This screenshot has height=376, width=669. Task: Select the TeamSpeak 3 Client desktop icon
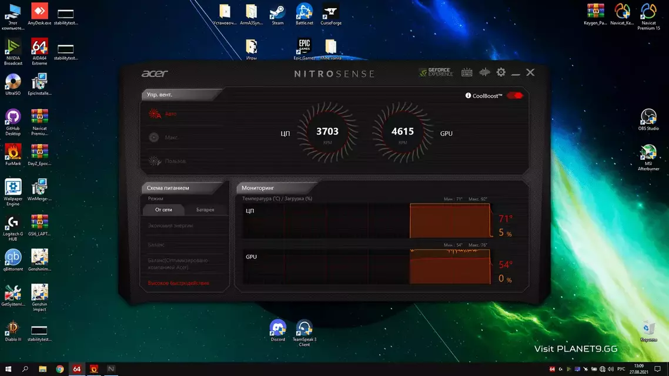click(304, 333)
